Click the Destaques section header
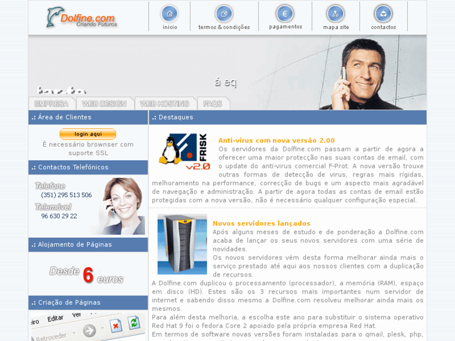The image size is (455, 341). pyautogui.click(x=287, y=117)
